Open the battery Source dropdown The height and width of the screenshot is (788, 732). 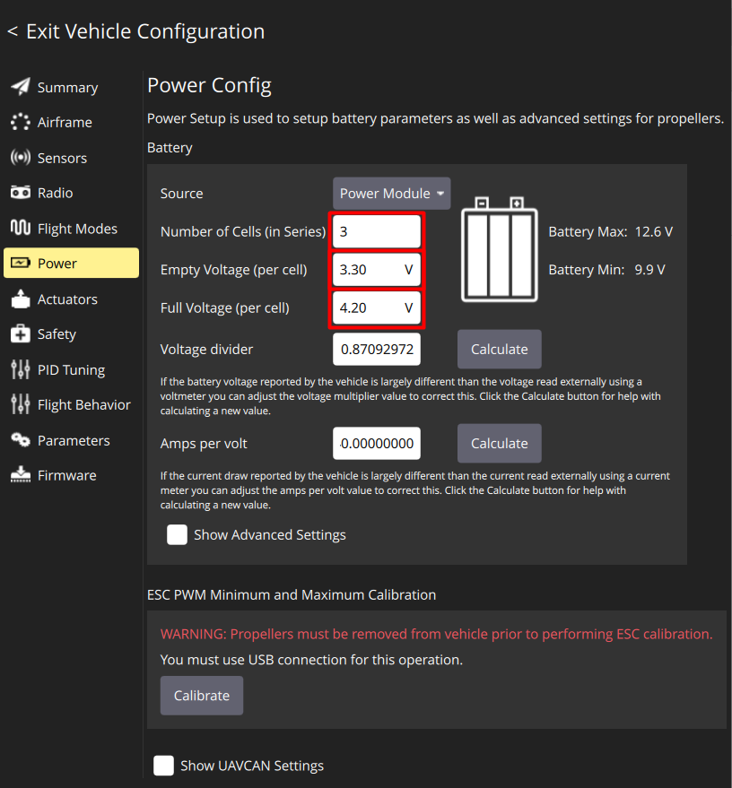pyautogui.click(x=391, y=193)
